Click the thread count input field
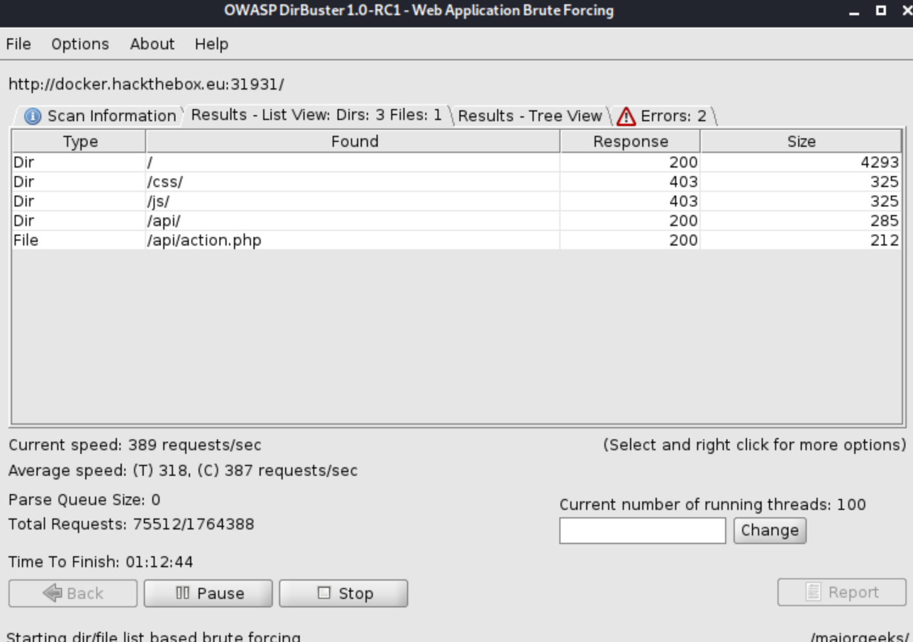 click(642, 531)
